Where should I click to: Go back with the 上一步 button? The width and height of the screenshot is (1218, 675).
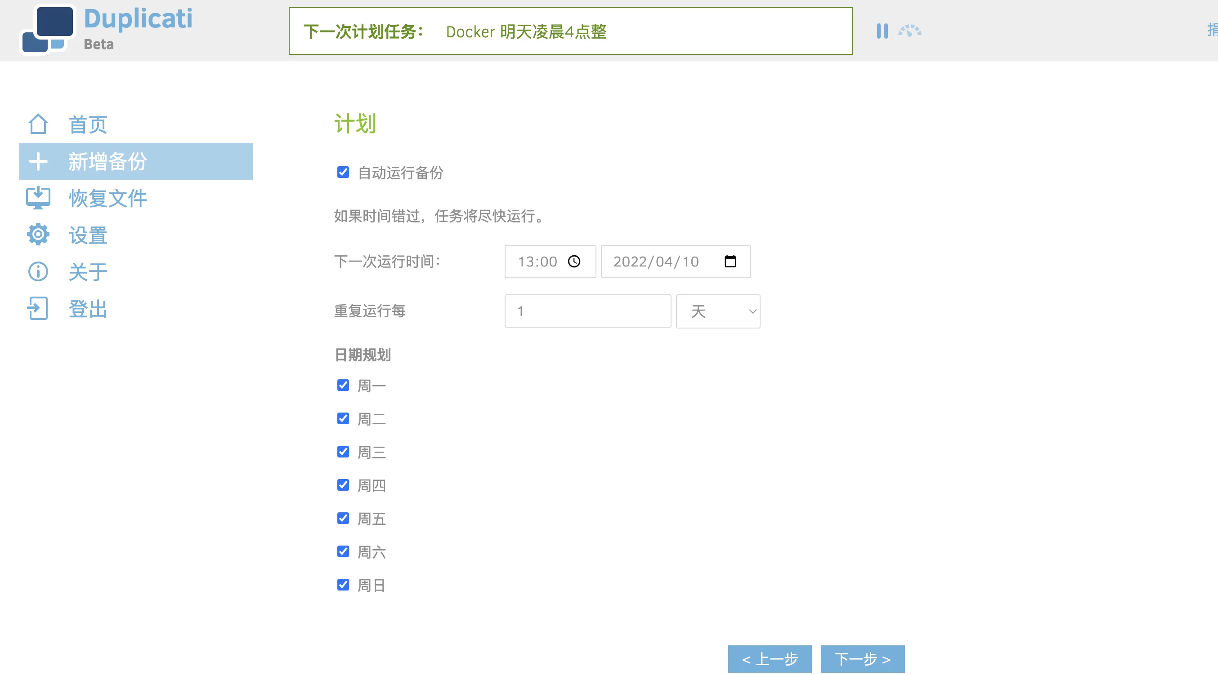click(x=769, y=658)
